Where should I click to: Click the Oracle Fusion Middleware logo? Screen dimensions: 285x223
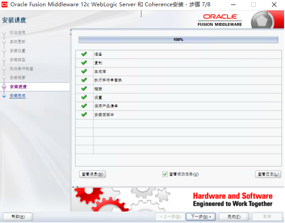pyautogui.click(x=220, y=20)
